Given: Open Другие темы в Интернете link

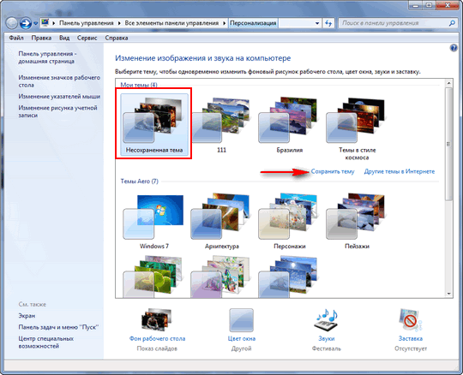Looking at the screenshot, I should 400,171.
